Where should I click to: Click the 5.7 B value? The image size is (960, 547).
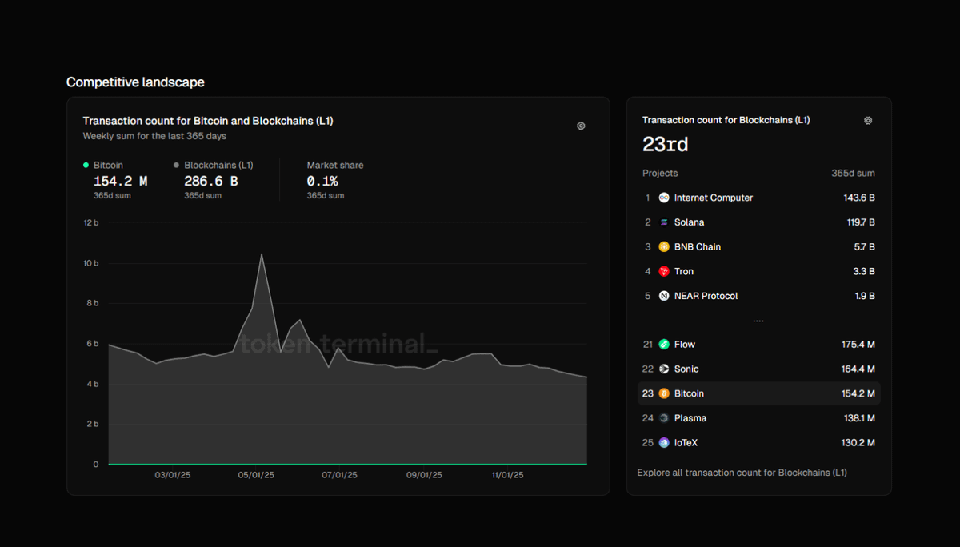coord(864,247)
